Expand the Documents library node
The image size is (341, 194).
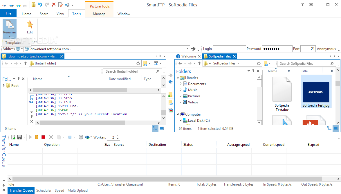181,84
